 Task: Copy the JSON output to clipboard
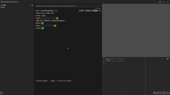164,93
